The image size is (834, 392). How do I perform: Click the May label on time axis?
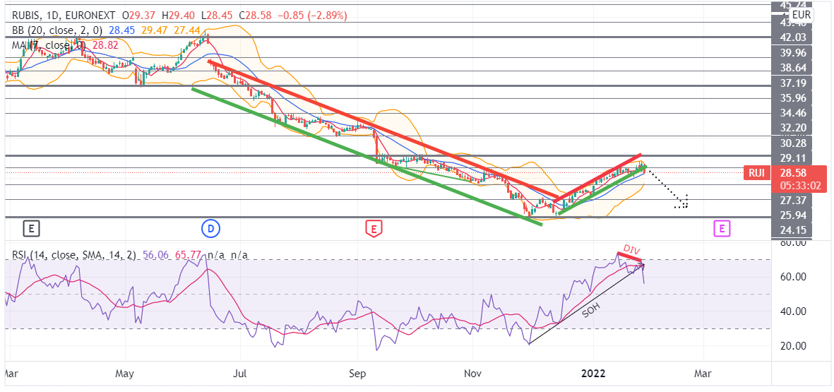(124, 374)
